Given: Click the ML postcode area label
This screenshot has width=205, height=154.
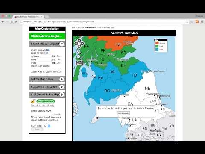Looking at the screenshot, I should [113, 72].
